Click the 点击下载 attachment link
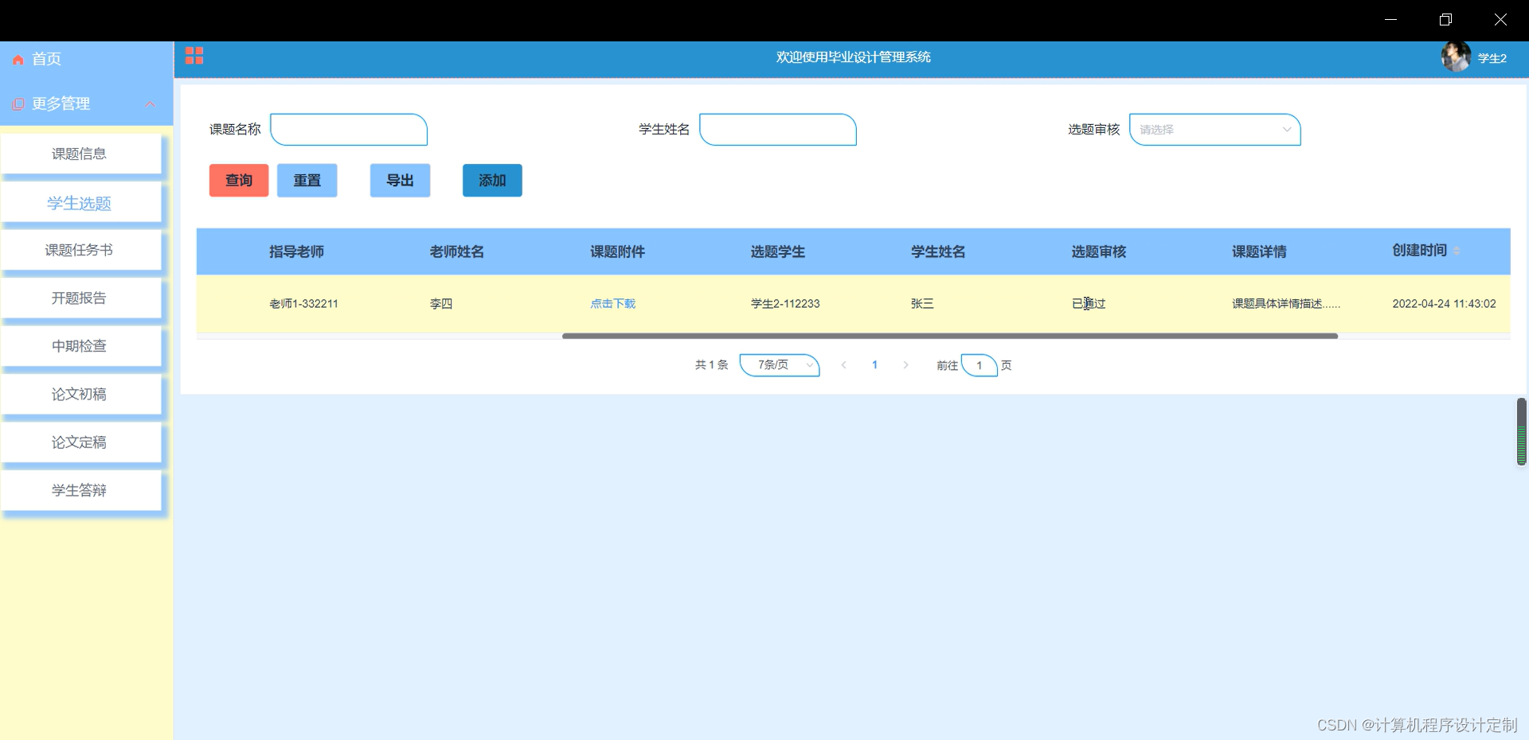Image resolution: width=1529 pixels, height=740 pixels. pos(613,303)
